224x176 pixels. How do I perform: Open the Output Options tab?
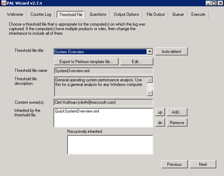(127, 14)
